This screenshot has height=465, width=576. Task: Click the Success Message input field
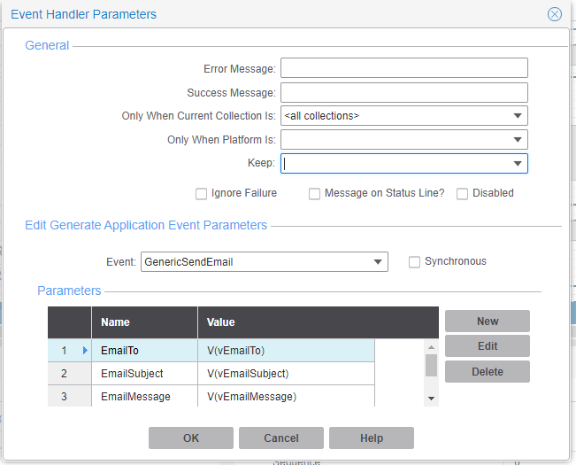click(x=404, y=92)
